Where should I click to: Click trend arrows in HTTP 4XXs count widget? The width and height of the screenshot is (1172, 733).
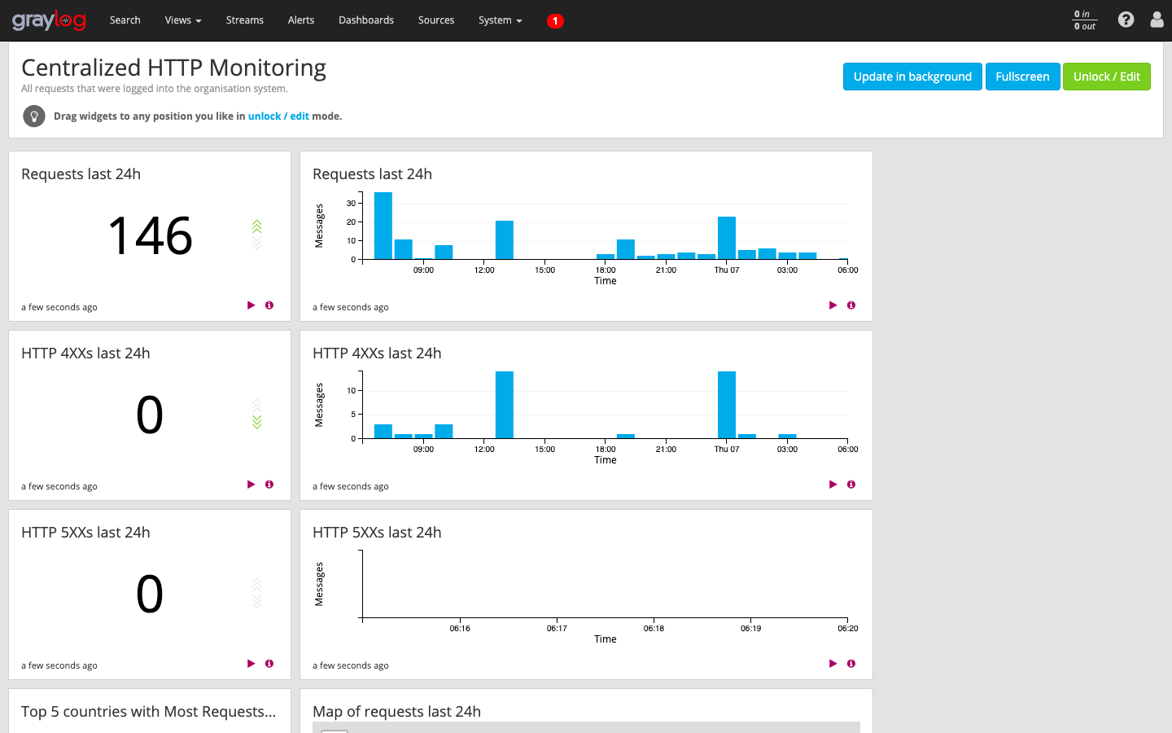(x=257, y=414)
